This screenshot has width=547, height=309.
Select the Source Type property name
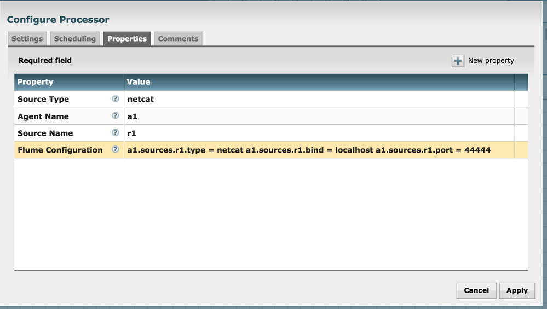point(43,100)
